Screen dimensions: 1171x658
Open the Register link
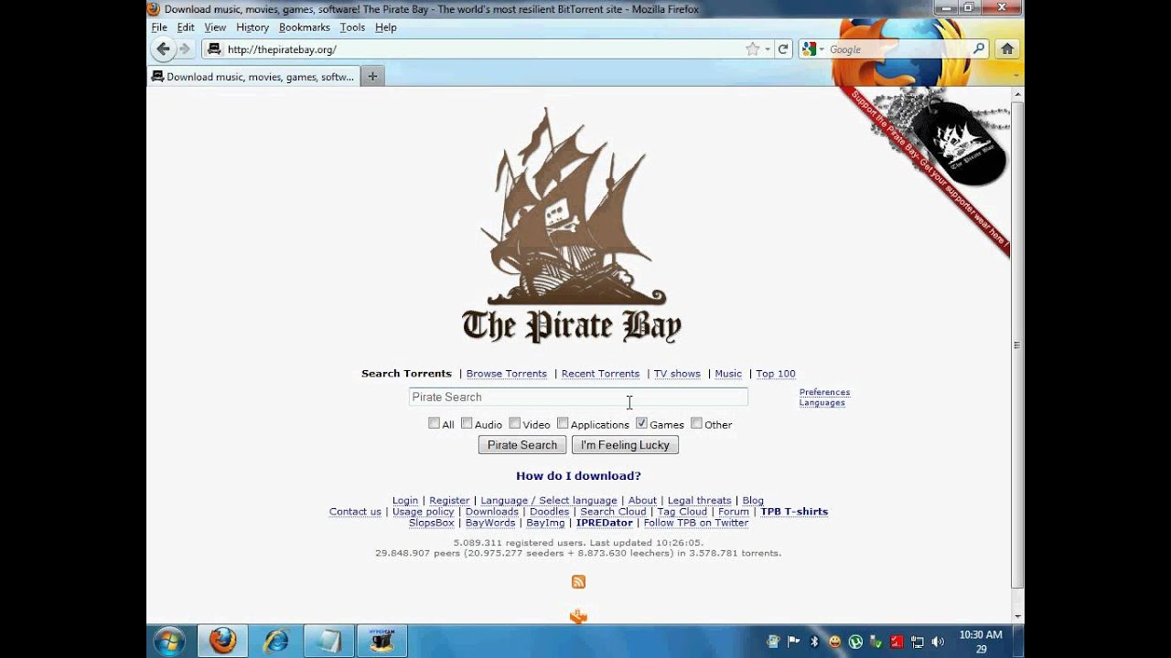pos(449,501)
